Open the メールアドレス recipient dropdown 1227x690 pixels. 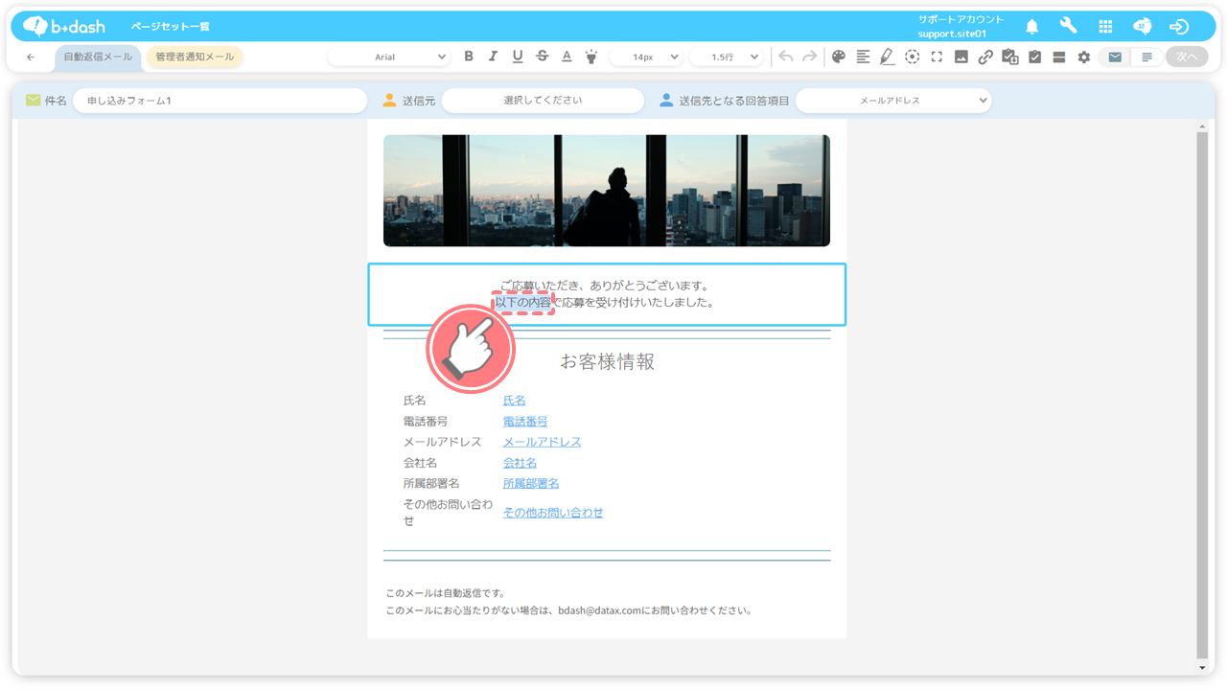(893, 100)
